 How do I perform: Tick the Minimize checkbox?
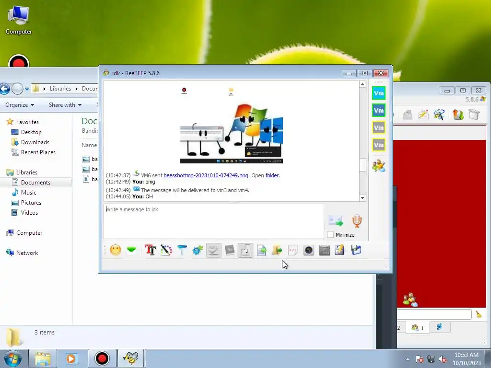(x=330, y=234)
